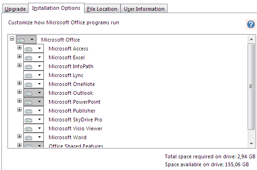The image size is (257, 170).
Task: Expand the Microsoft Publisher tree node
Action: click(19, 109)
